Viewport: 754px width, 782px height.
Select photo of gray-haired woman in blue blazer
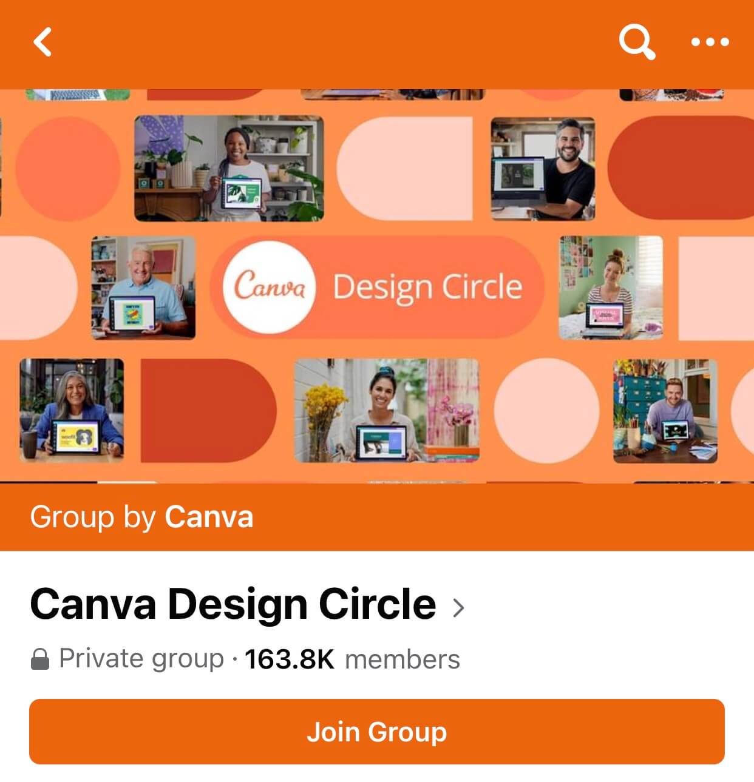click(x=72, y=410)
